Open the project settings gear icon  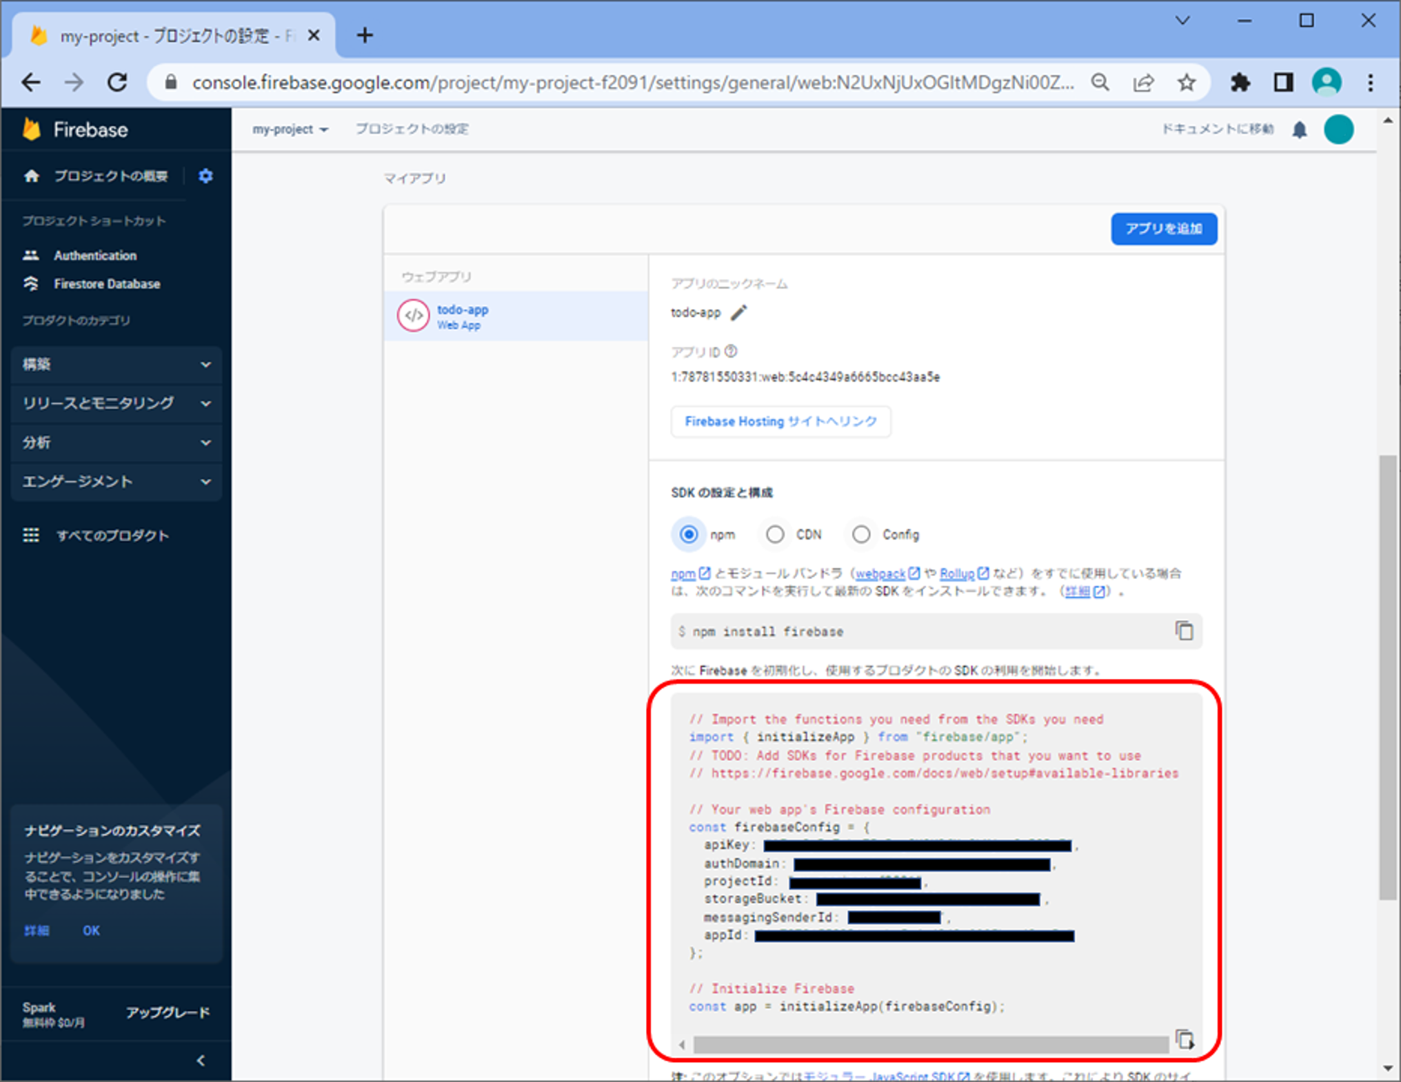click(x=205, y=176)
